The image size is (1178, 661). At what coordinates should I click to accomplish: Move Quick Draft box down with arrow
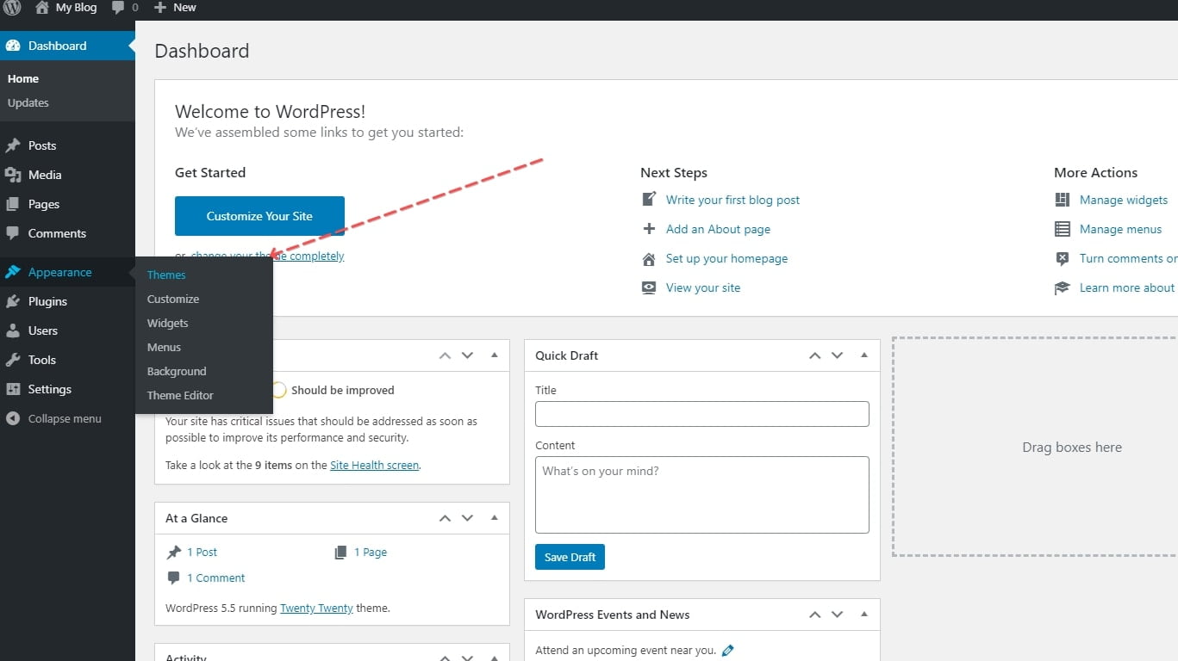coord(837,355)
